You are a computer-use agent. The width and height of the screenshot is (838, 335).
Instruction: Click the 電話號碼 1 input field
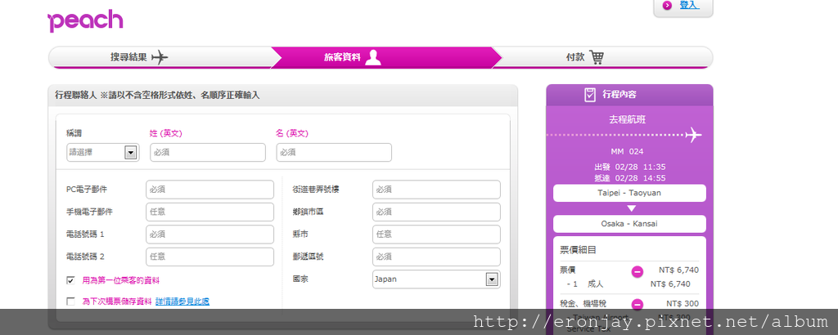pos(210,234)
